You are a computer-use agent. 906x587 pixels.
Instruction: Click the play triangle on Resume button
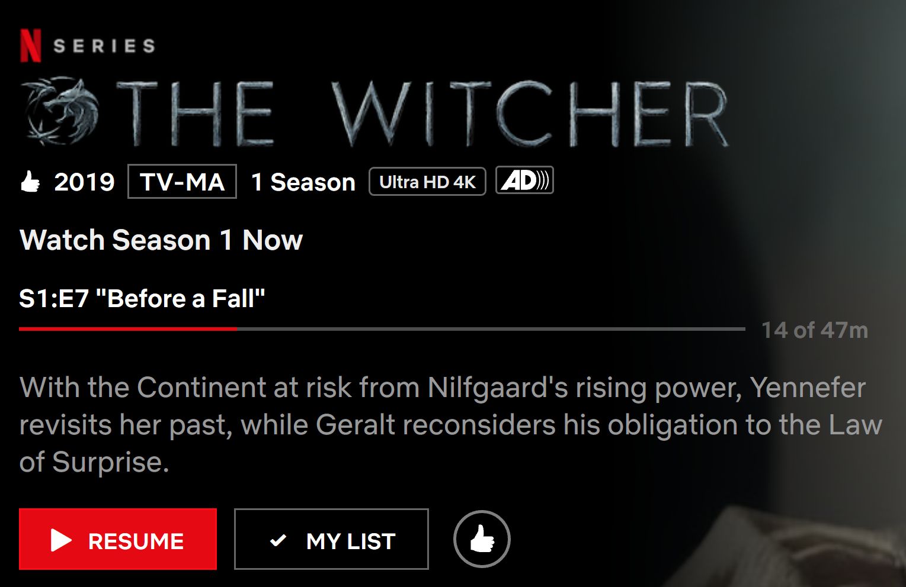pyautogui.click(x=61, y=540)
